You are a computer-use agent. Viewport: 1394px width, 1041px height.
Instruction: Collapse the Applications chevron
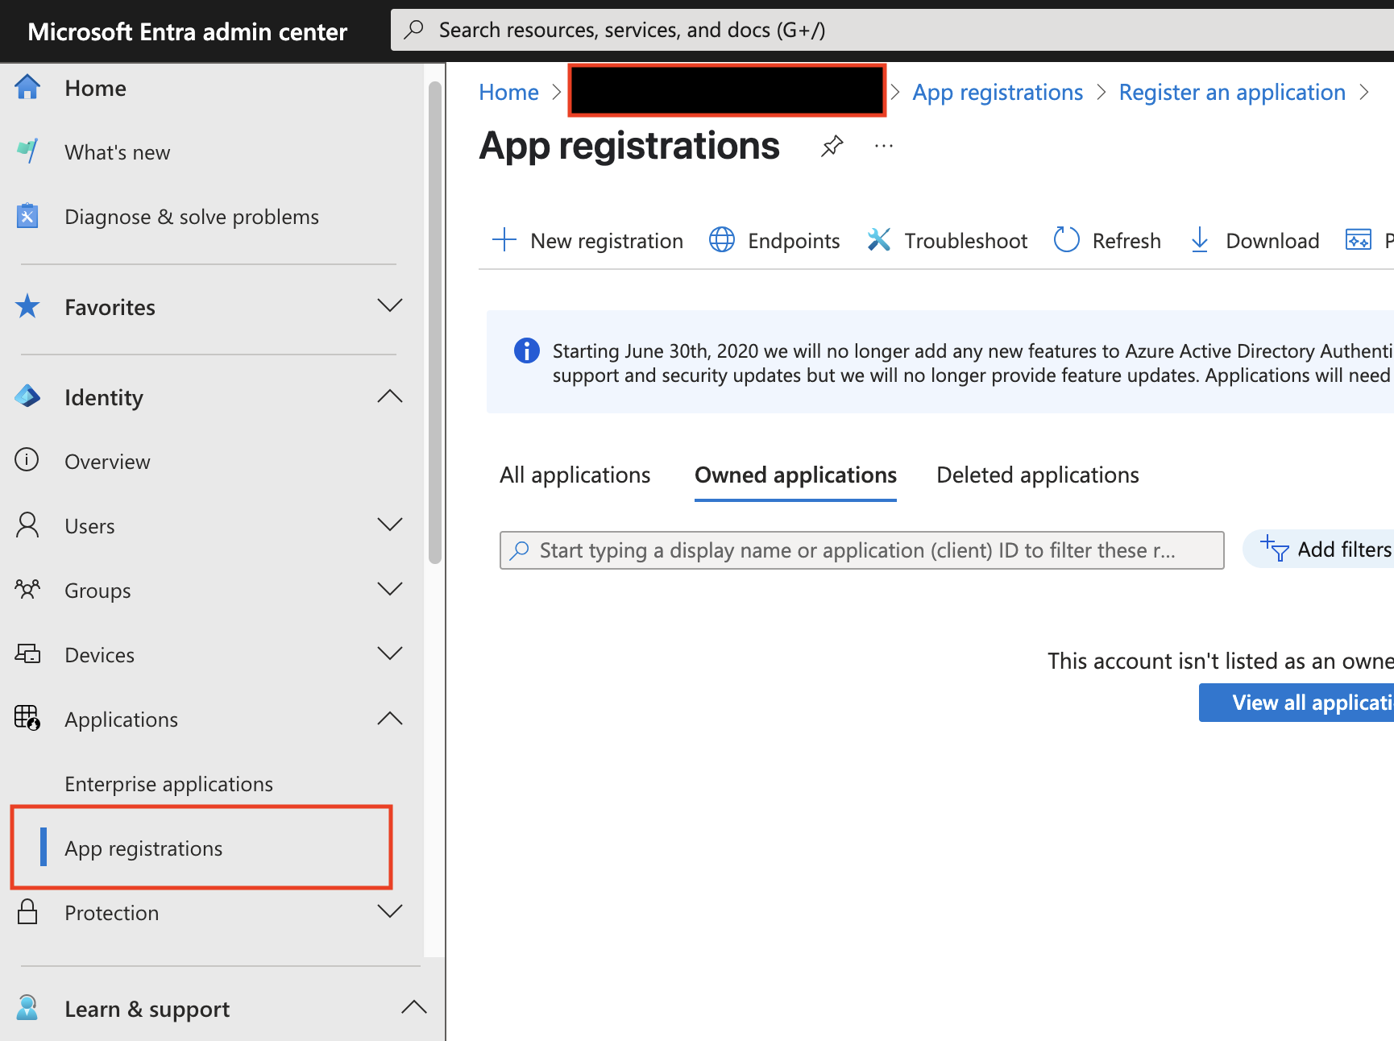(390, 719)
